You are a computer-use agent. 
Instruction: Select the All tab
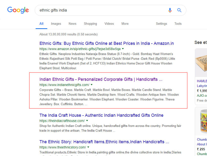(x=41, y=24)
